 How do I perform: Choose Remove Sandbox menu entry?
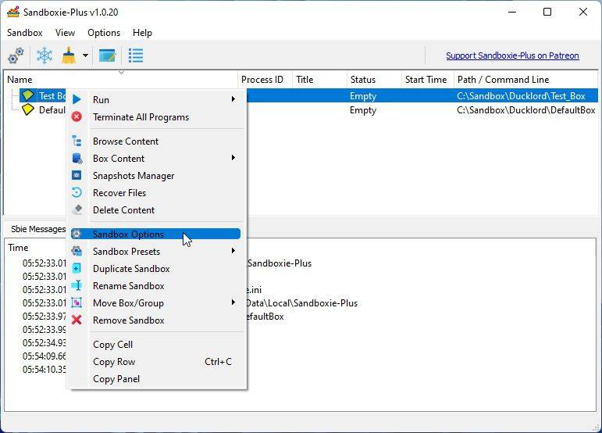click(x=156, y=320)
